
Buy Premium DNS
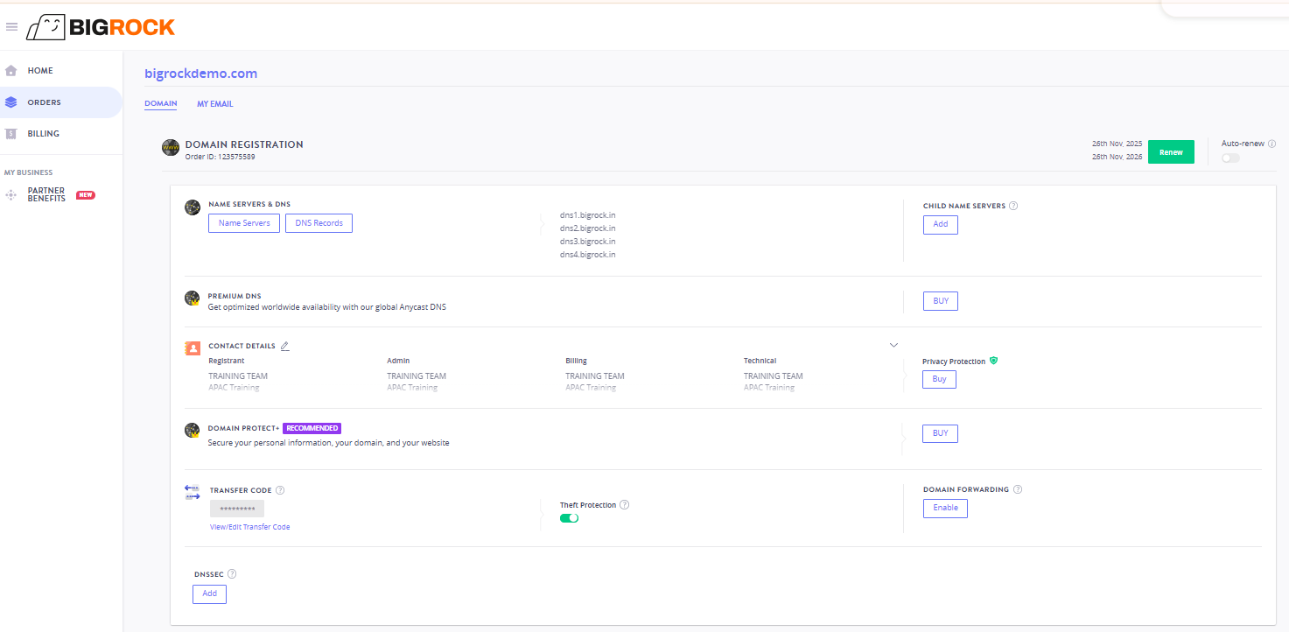(x=941, y=301)
